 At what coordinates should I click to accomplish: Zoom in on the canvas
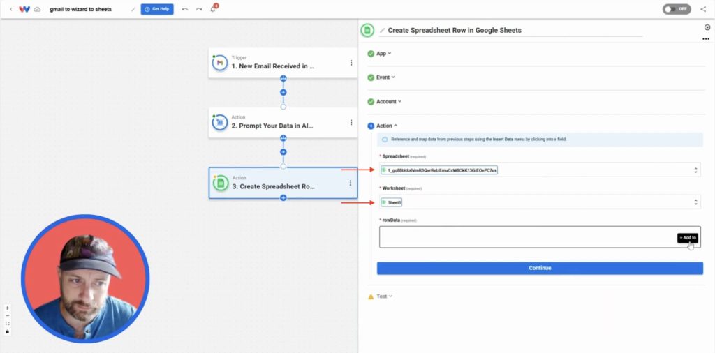pos(7,308)
